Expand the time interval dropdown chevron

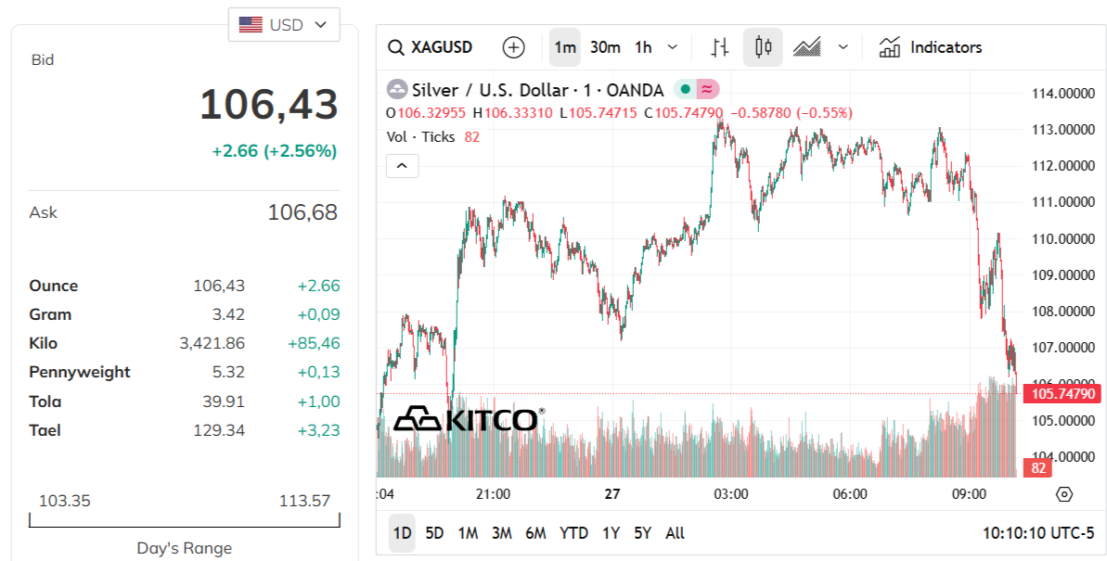[673, 47]
